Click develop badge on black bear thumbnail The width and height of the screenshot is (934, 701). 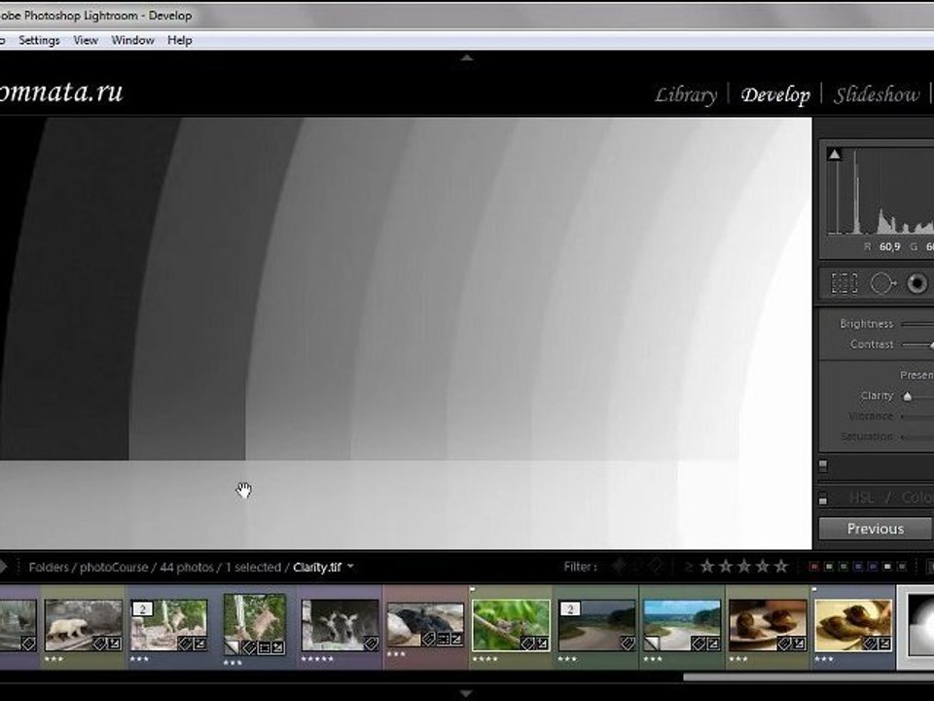pos(456,640)
